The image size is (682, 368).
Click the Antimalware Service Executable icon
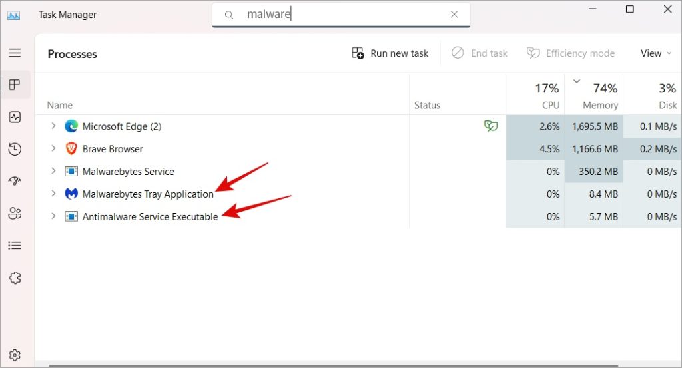coord(71,216)
